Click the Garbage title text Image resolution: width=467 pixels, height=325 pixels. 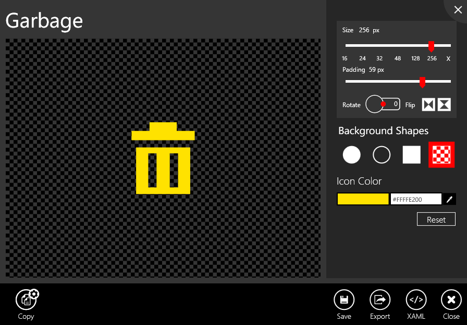click(44, 20)
